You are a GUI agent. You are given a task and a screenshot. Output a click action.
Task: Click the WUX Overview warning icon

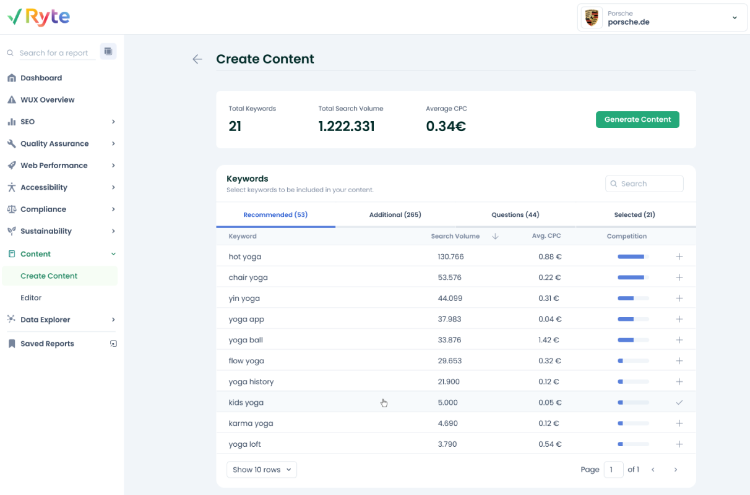click(x=11, y=99)
